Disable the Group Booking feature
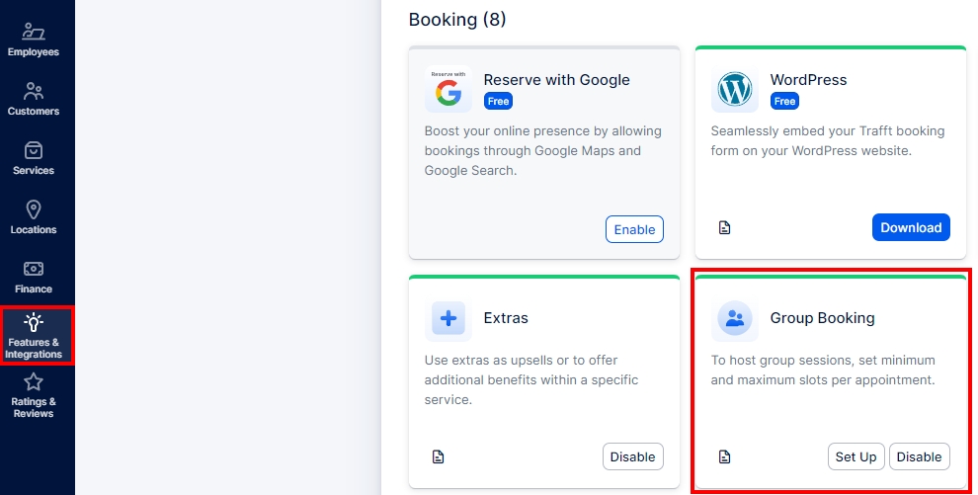Viewport: 978px width, 495px height. (919, 456)
